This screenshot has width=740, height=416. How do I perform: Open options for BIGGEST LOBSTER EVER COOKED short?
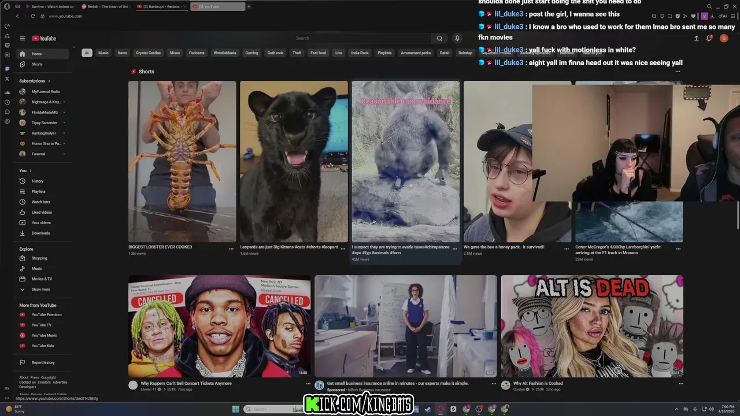(231, 248)
